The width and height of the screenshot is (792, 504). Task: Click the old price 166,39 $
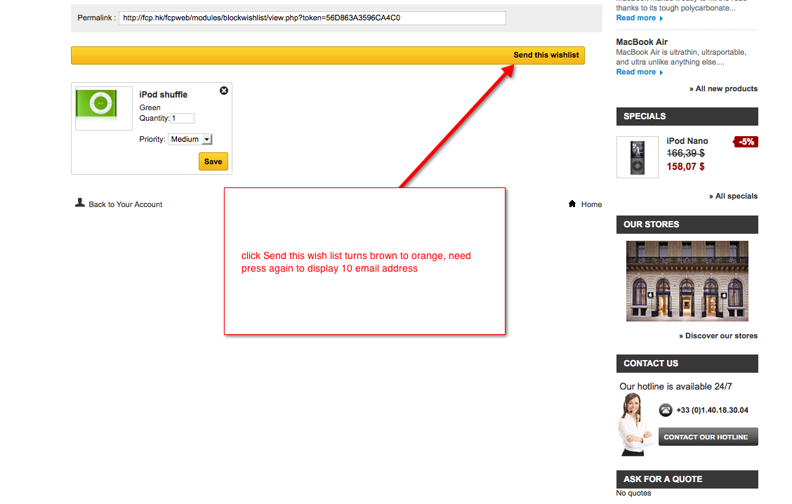click(685, 153)
